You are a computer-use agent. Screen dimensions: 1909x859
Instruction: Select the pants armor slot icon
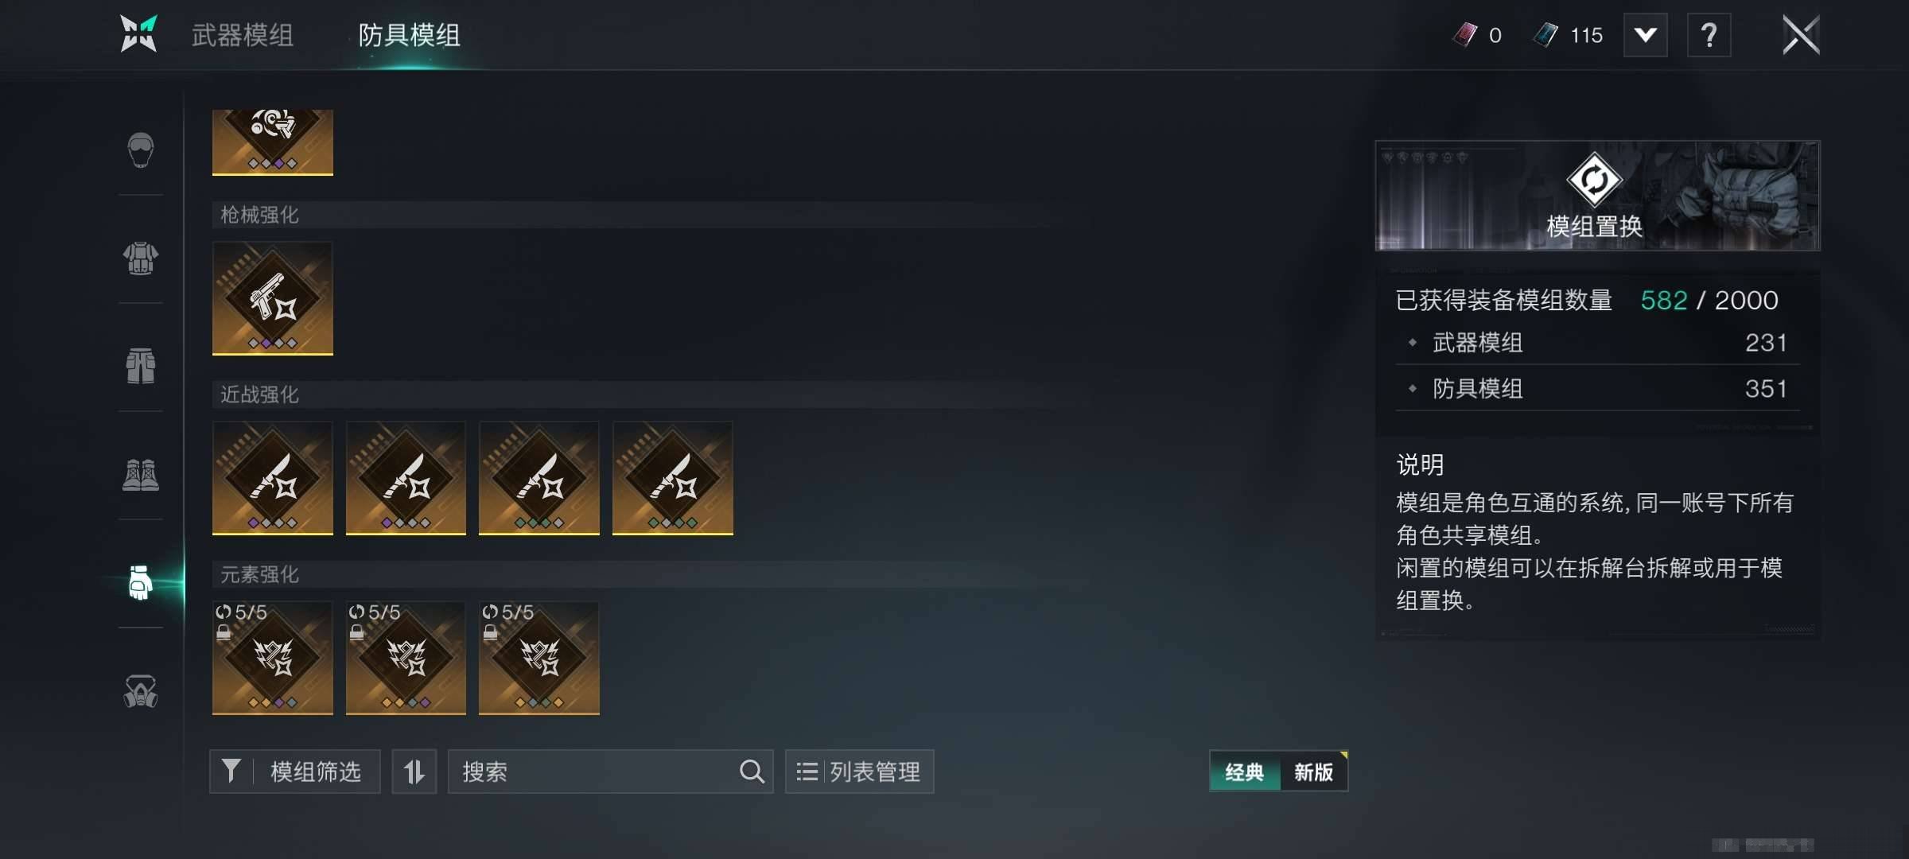click(141, 366)
